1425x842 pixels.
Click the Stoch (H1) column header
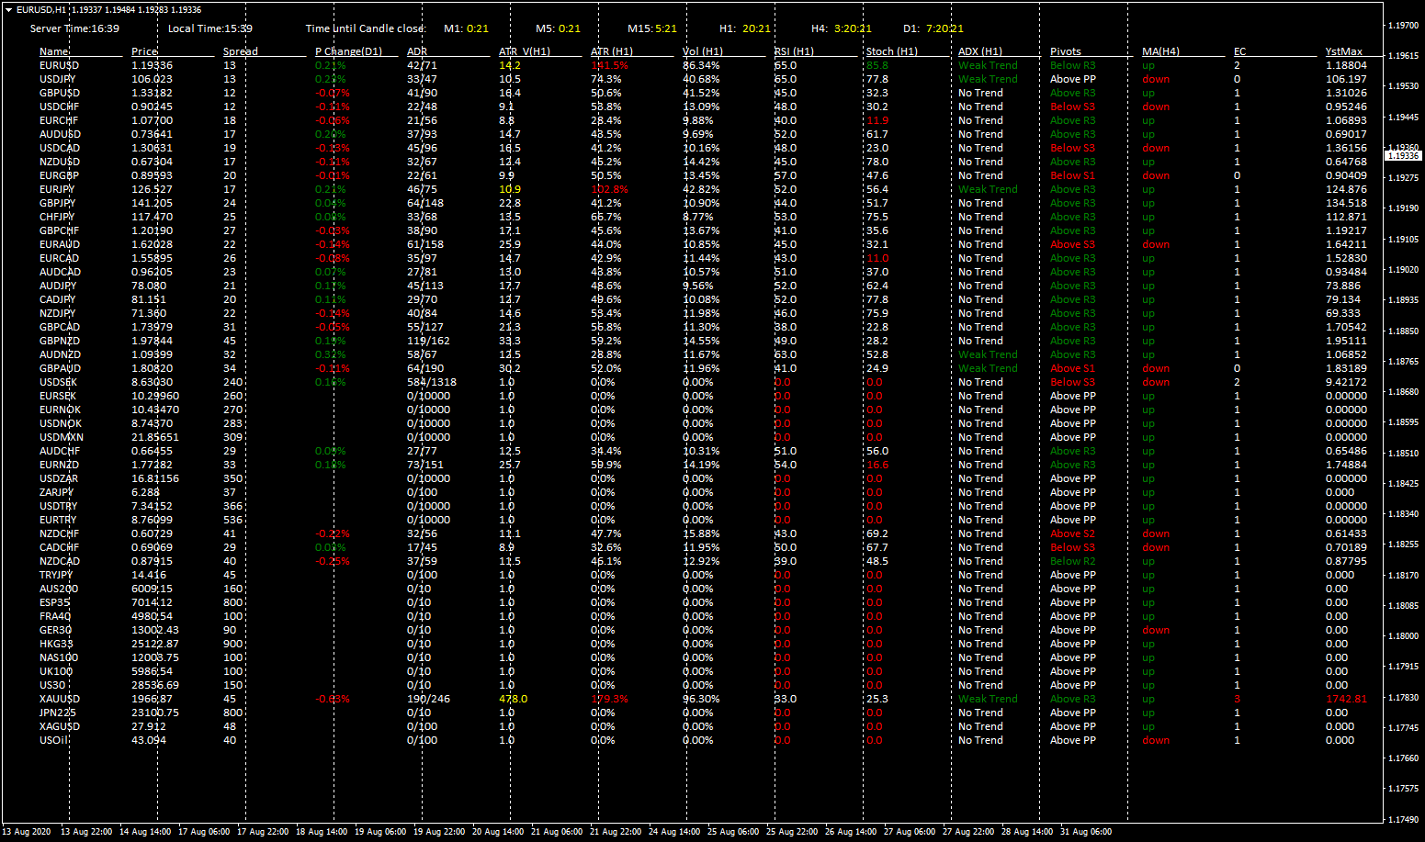coord(892,51)
